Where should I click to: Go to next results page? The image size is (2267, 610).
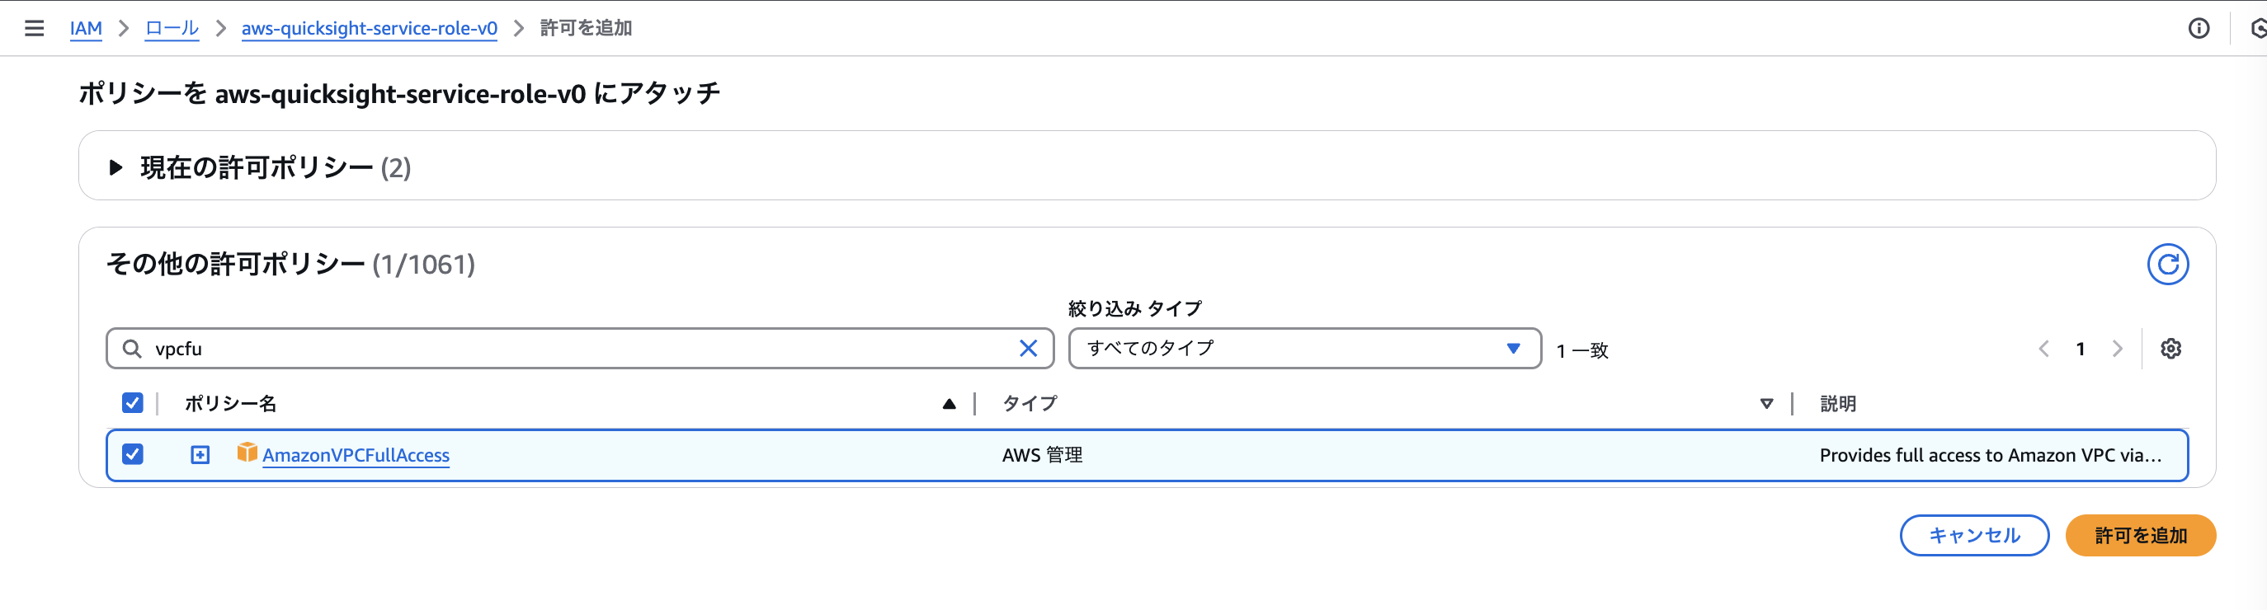click(x=2117, y=349)
